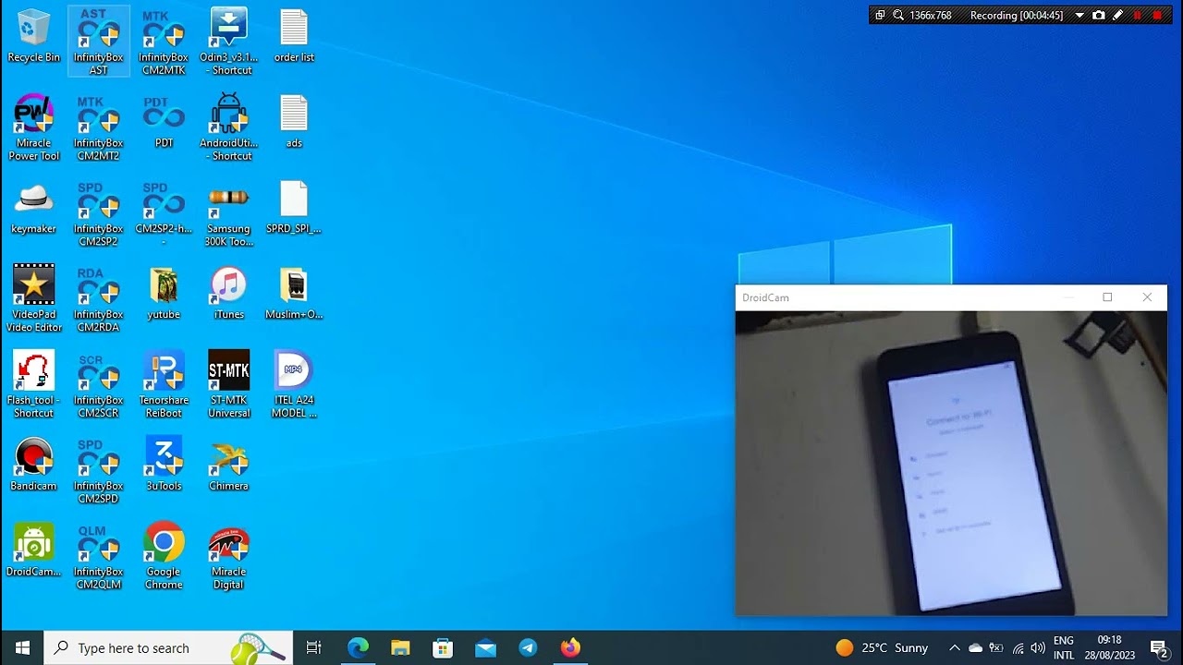Launch Bandicam from the desktop
Image resolution: width=1183 pixels, height=665 pixels.
coord(33,465)
